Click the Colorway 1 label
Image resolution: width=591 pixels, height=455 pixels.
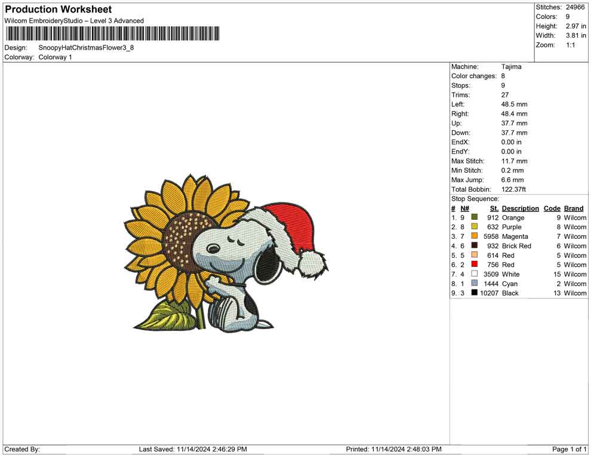[56, 57]
